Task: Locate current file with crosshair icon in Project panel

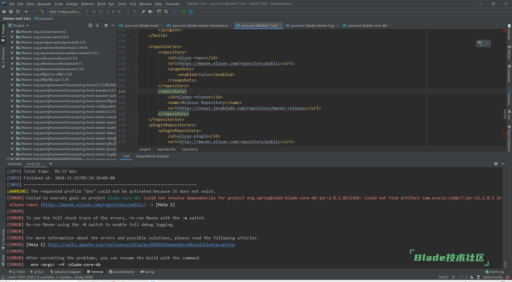Action: coord(90,25)
